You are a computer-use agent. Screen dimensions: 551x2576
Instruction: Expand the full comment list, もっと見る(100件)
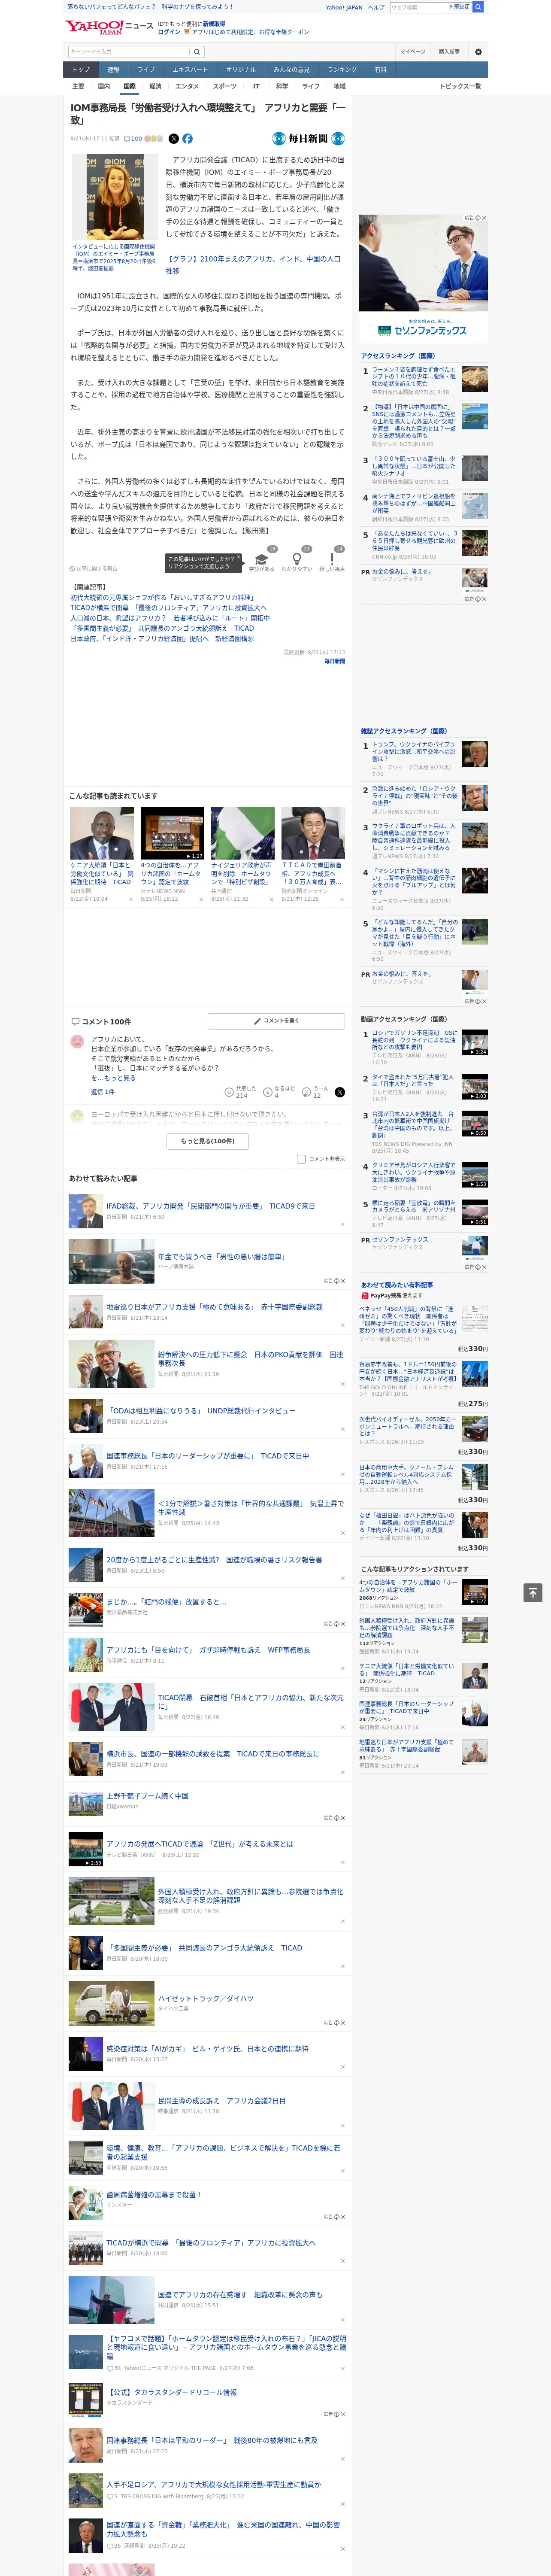point(208,1141)
